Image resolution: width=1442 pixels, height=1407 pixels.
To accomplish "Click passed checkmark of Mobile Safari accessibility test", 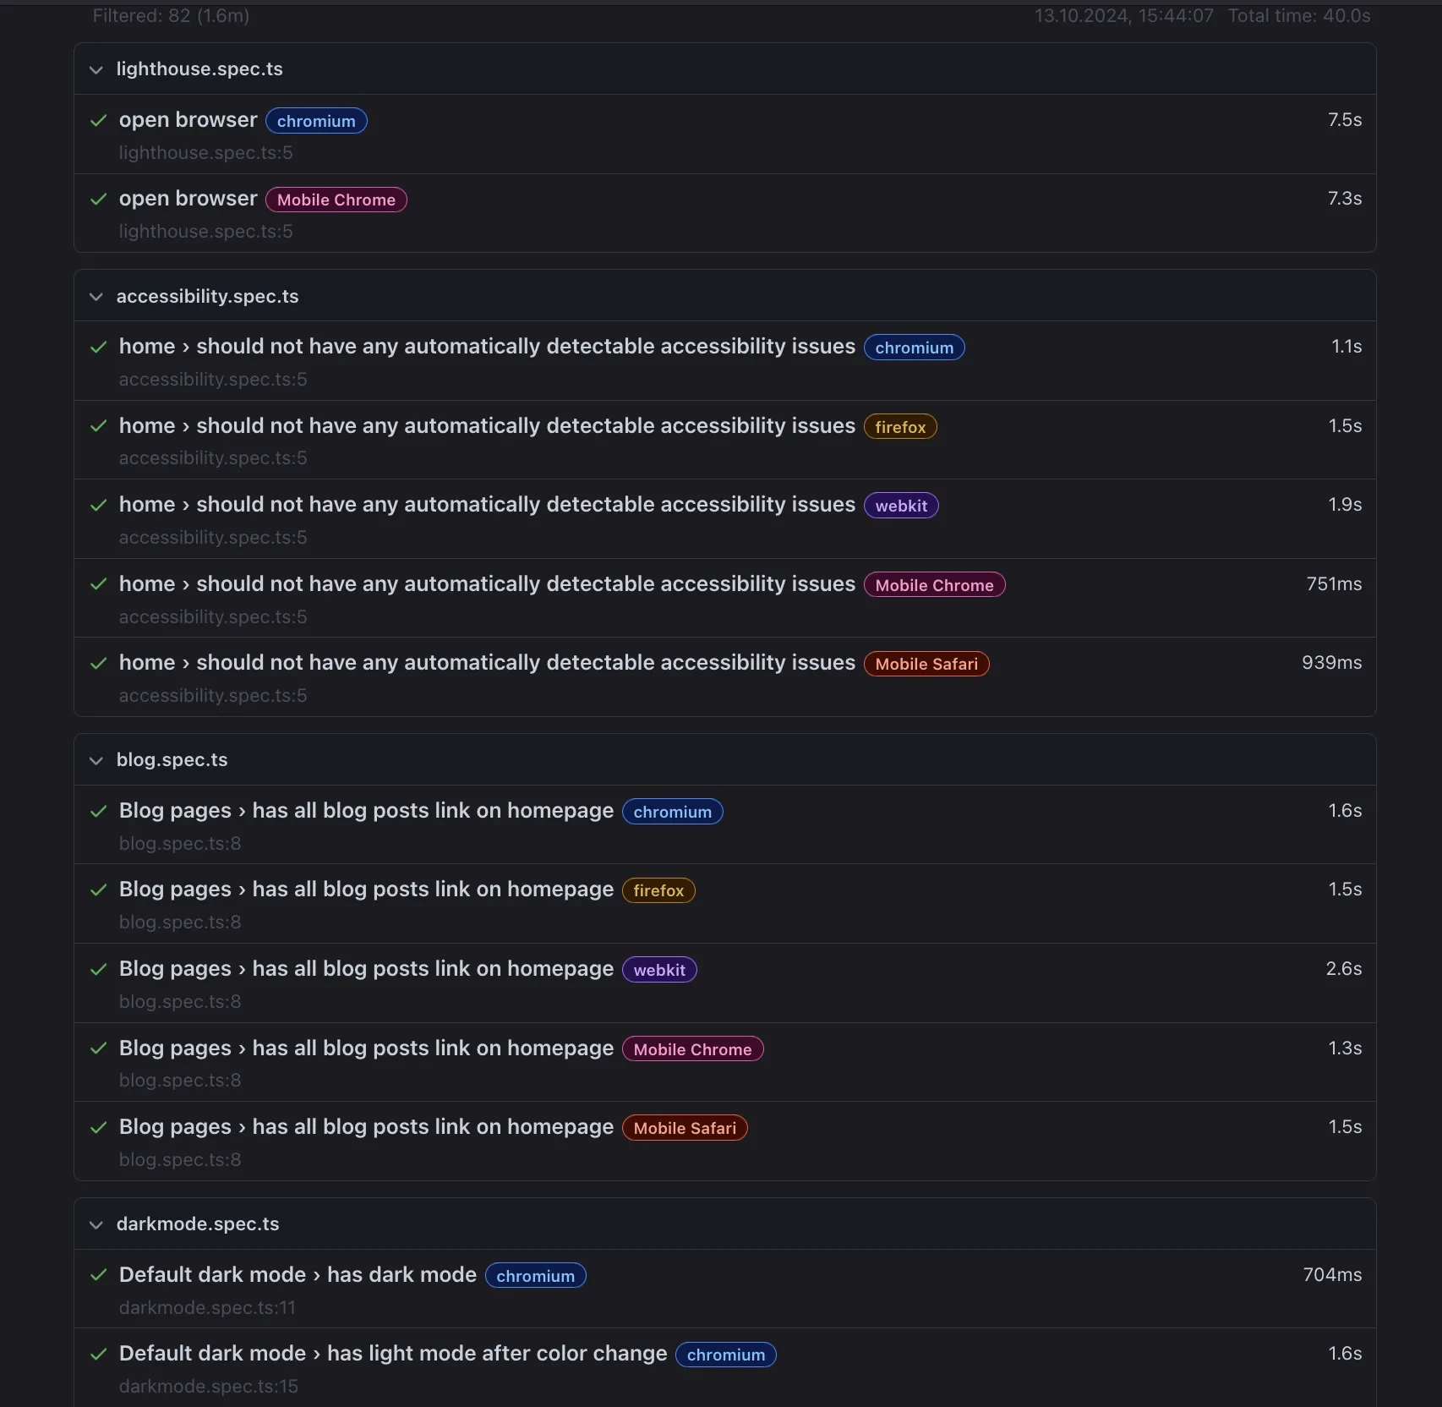I will point(99,664).
